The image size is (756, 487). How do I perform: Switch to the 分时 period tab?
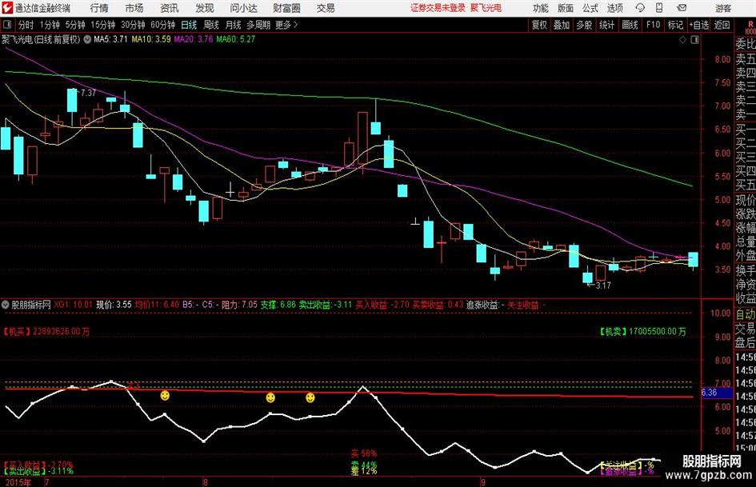coord(26,25)
